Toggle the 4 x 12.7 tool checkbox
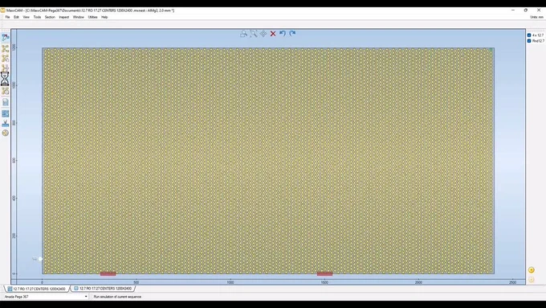The image size is (546, 308). [529, 35]
